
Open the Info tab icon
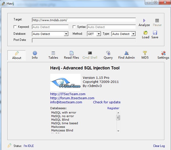(x=35, y=53)
